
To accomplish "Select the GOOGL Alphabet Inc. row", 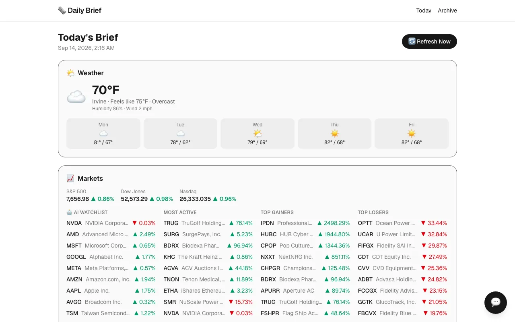I will [x=111, y=257].
